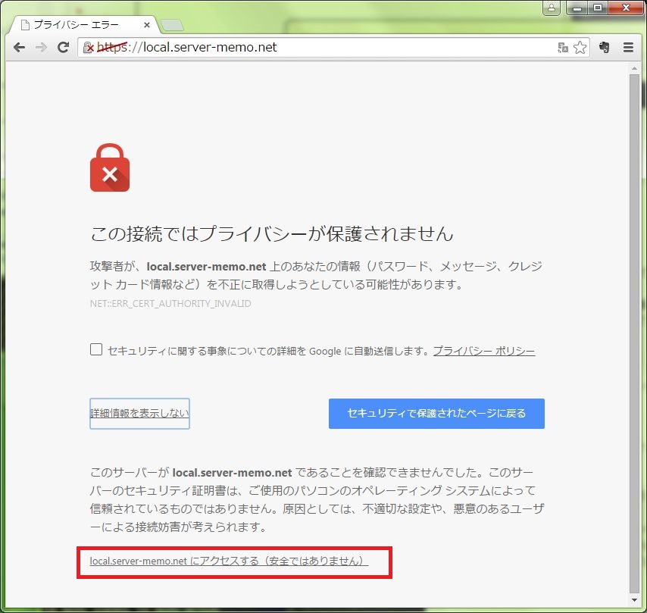Click the vertical scrollbar thumb
Viewport: 647px width, 613px height.
[x=634, y=333]
